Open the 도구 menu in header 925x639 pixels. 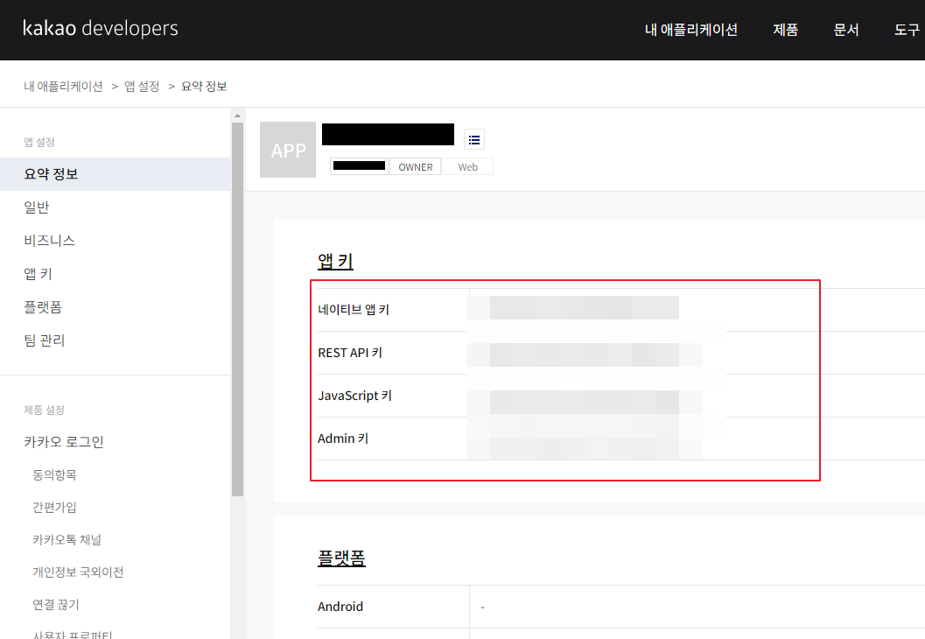907,30
